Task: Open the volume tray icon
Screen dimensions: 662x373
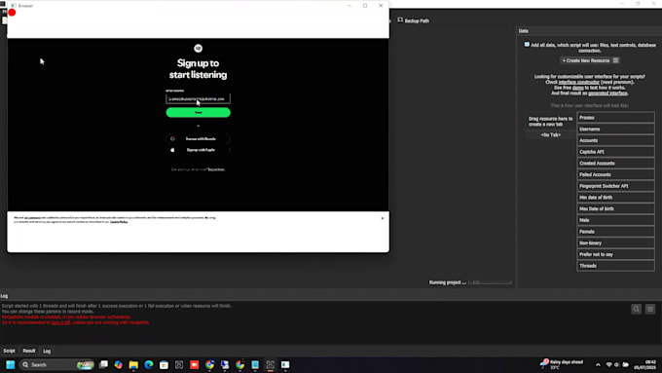Action: (x=617, y=364)
